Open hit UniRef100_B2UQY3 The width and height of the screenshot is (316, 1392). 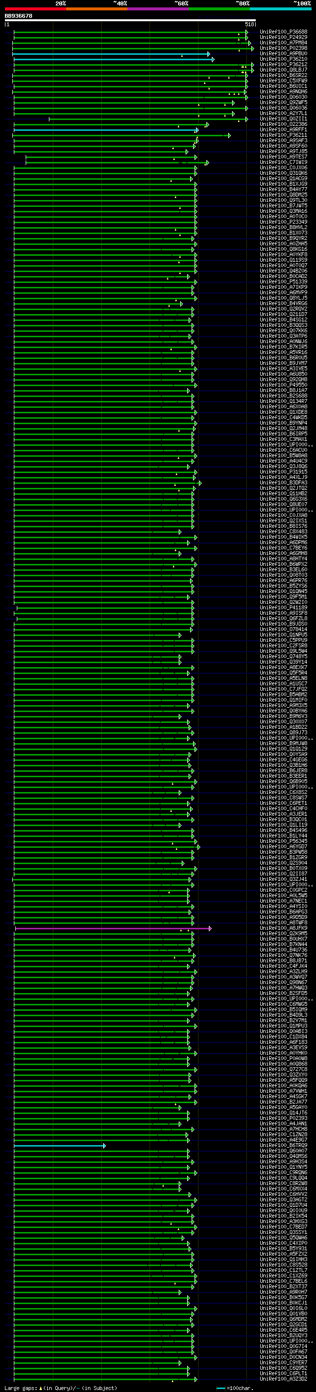[283, 1336]
